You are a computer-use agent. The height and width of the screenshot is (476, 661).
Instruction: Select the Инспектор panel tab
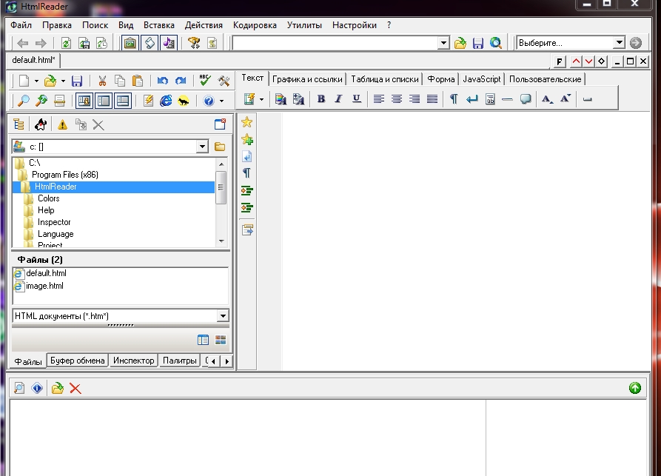[134, 361]
